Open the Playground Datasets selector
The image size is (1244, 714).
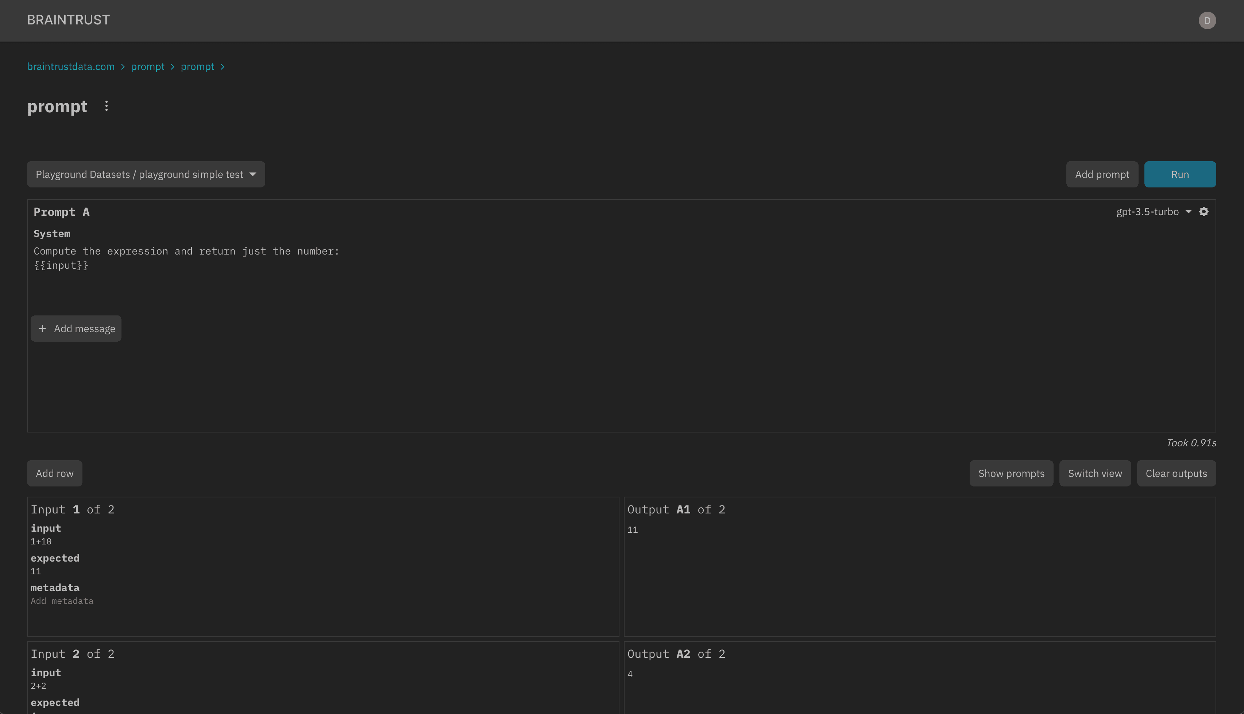click(146, 174)
